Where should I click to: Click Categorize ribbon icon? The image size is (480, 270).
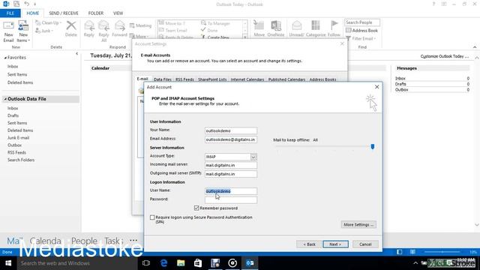point(316,29)
